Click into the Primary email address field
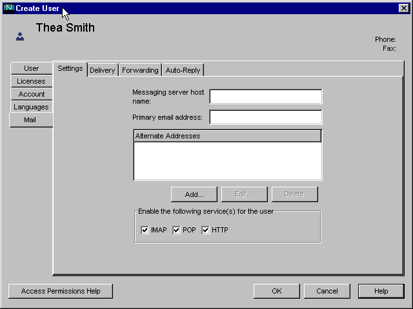Image resolution: width=413 pixels, height=309 pixels. [x=265, y=117]
